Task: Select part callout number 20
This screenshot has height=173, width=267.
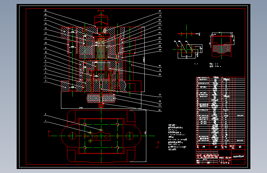Action: point(160,11)
